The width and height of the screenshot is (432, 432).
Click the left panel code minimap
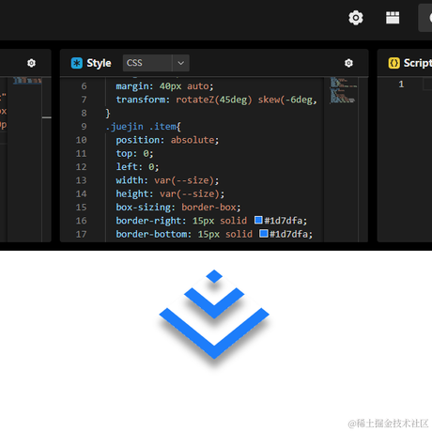click(x=27, y=81)
